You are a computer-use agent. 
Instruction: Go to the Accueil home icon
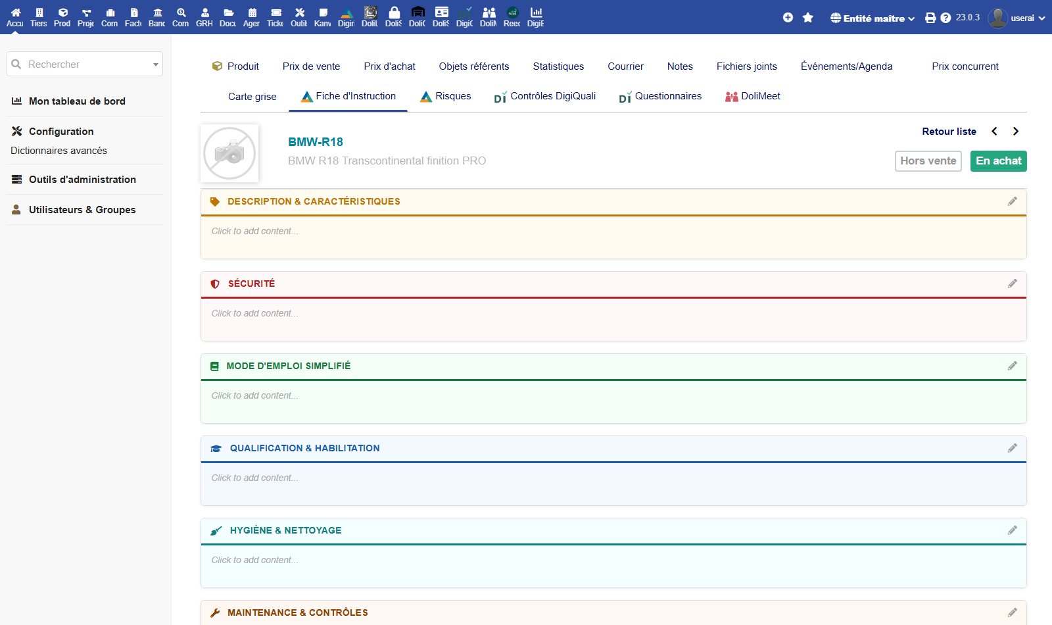click(15, 18)
